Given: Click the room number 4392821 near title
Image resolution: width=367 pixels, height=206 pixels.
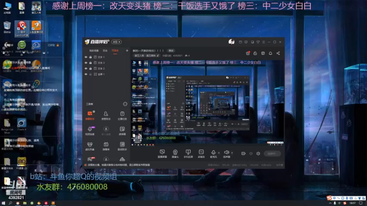Looking at the screenshot, I should [178, 55].
